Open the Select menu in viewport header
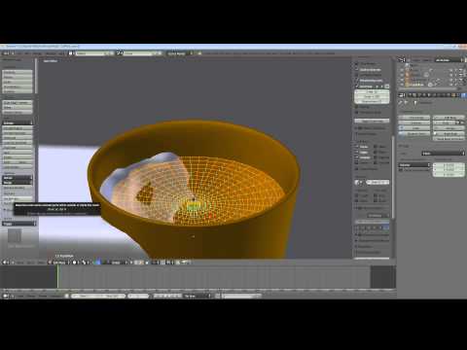Screen dimensions: 467x350 coord(30,262)
